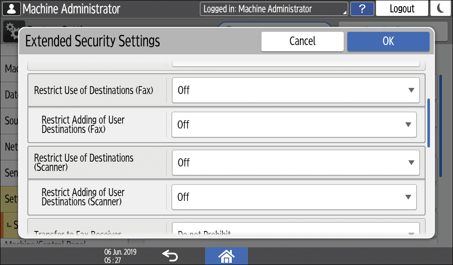Open Restrict Adding of User Destinations (Fax) dropdown
The image size is (453, 265).
[x=294, y=125]
